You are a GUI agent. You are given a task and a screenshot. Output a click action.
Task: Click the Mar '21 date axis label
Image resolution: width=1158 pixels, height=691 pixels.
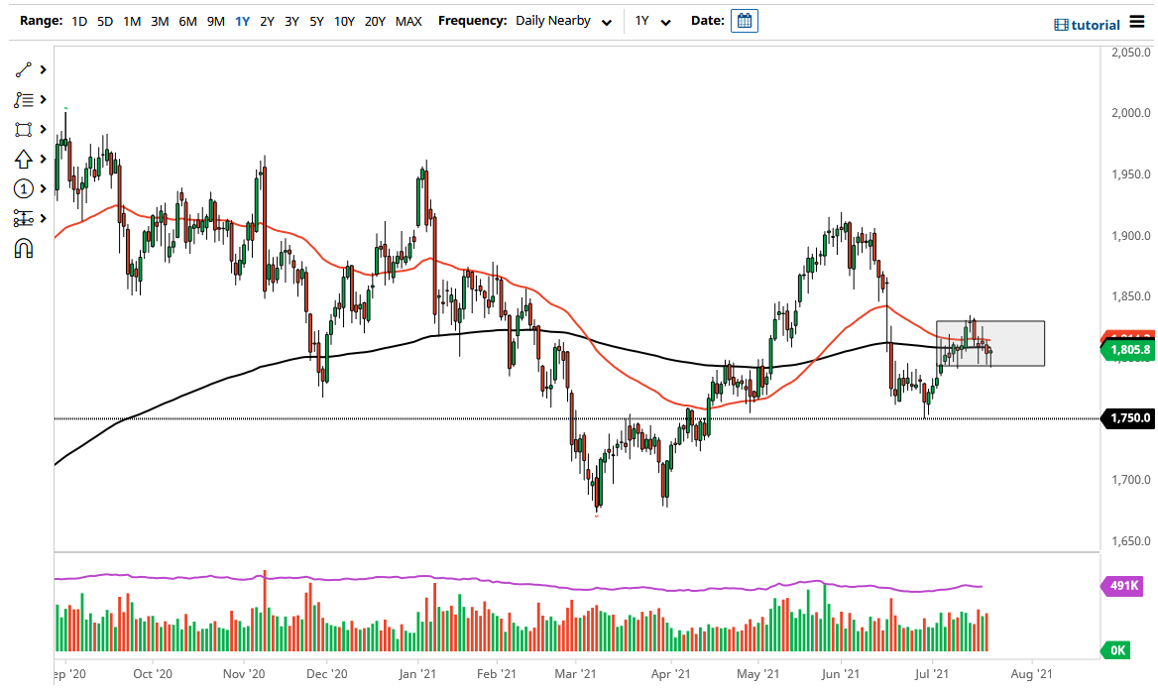(x=575, y=673)
